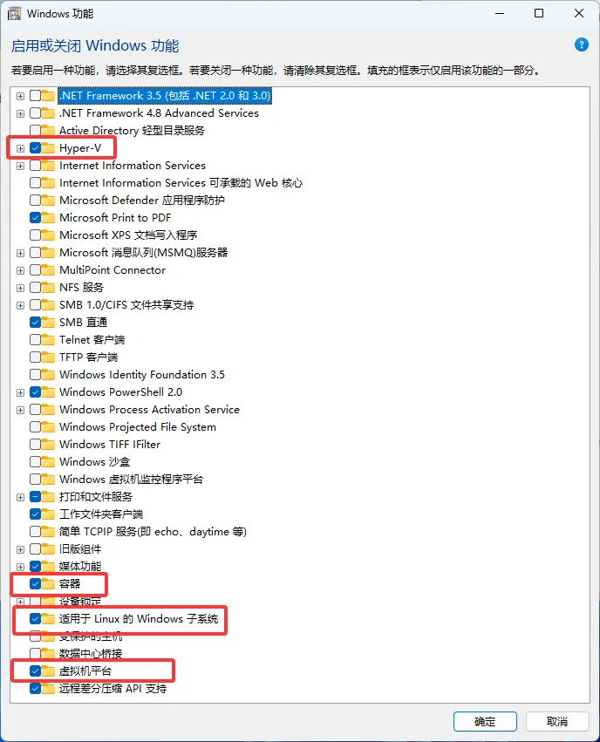The height and width of the screenshot is (742, 600).
Task: Click folder icon next to NFS 服务
Action: point(48,287)
